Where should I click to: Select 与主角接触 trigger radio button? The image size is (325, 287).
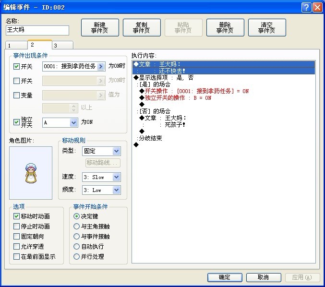click(76, 226)
